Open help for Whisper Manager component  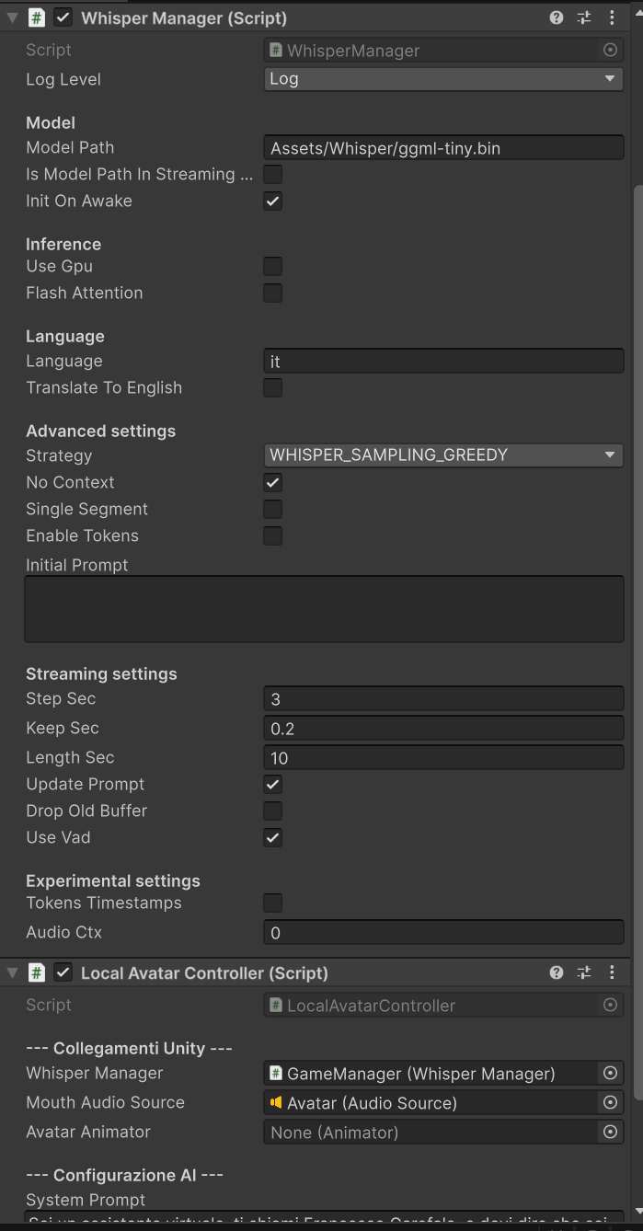[557, 17]
